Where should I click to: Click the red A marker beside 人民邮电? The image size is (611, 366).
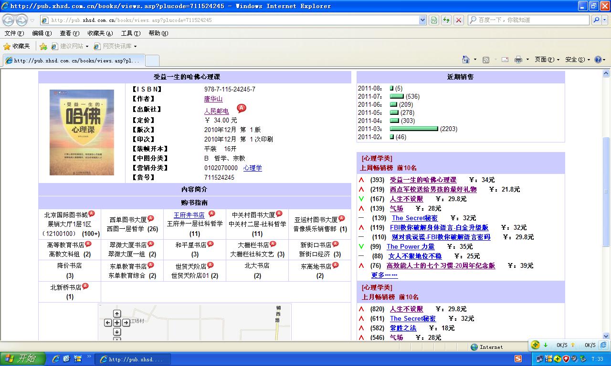242,109
